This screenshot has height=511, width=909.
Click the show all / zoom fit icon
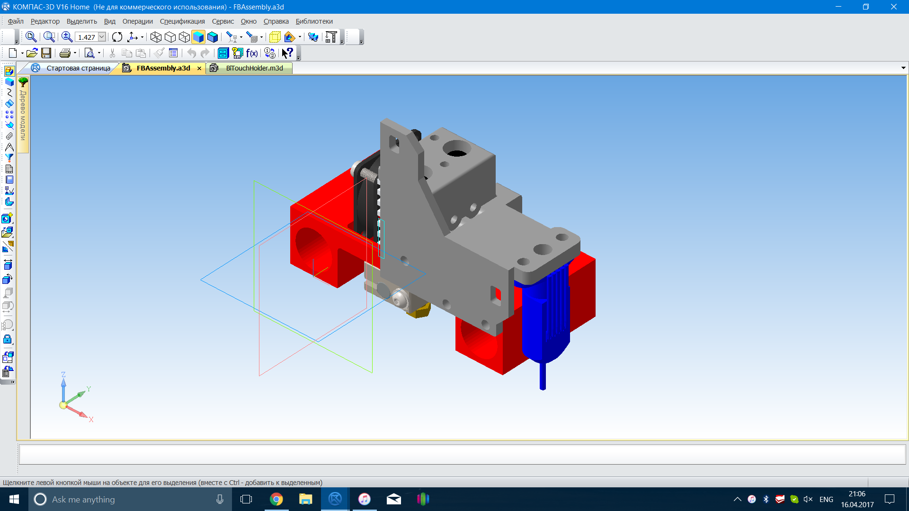coord(31,37)
